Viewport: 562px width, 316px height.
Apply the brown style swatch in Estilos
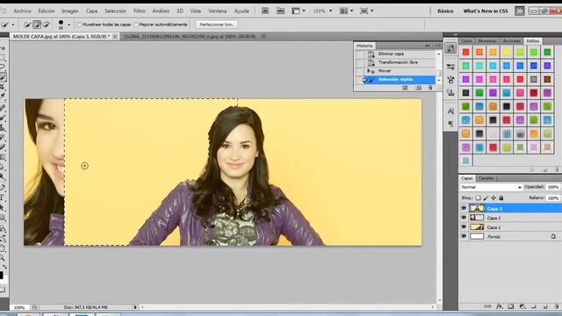coord(547,79)
